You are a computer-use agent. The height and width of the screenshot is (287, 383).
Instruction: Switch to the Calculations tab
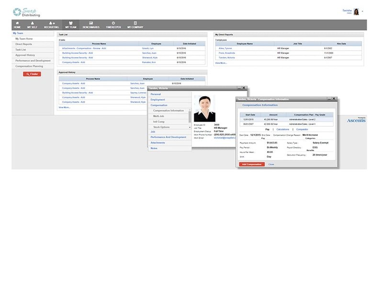(283, 129)
